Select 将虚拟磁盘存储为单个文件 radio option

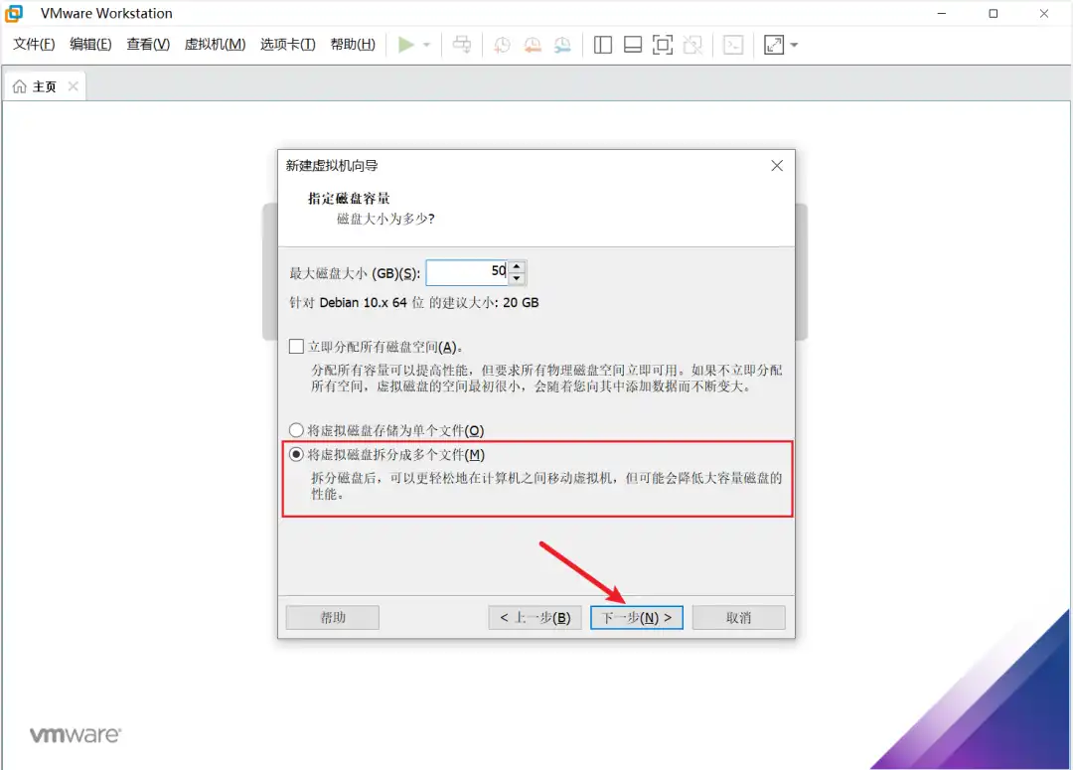pos(296,430)
